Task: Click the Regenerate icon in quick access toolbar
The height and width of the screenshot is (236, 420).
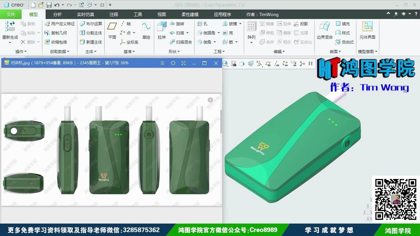Action: pyautogui.click(x=82, y=5)
